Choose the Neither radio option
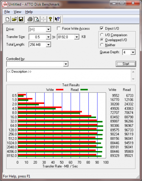This screenshot has width=142, height=181. tap(102, 45)
